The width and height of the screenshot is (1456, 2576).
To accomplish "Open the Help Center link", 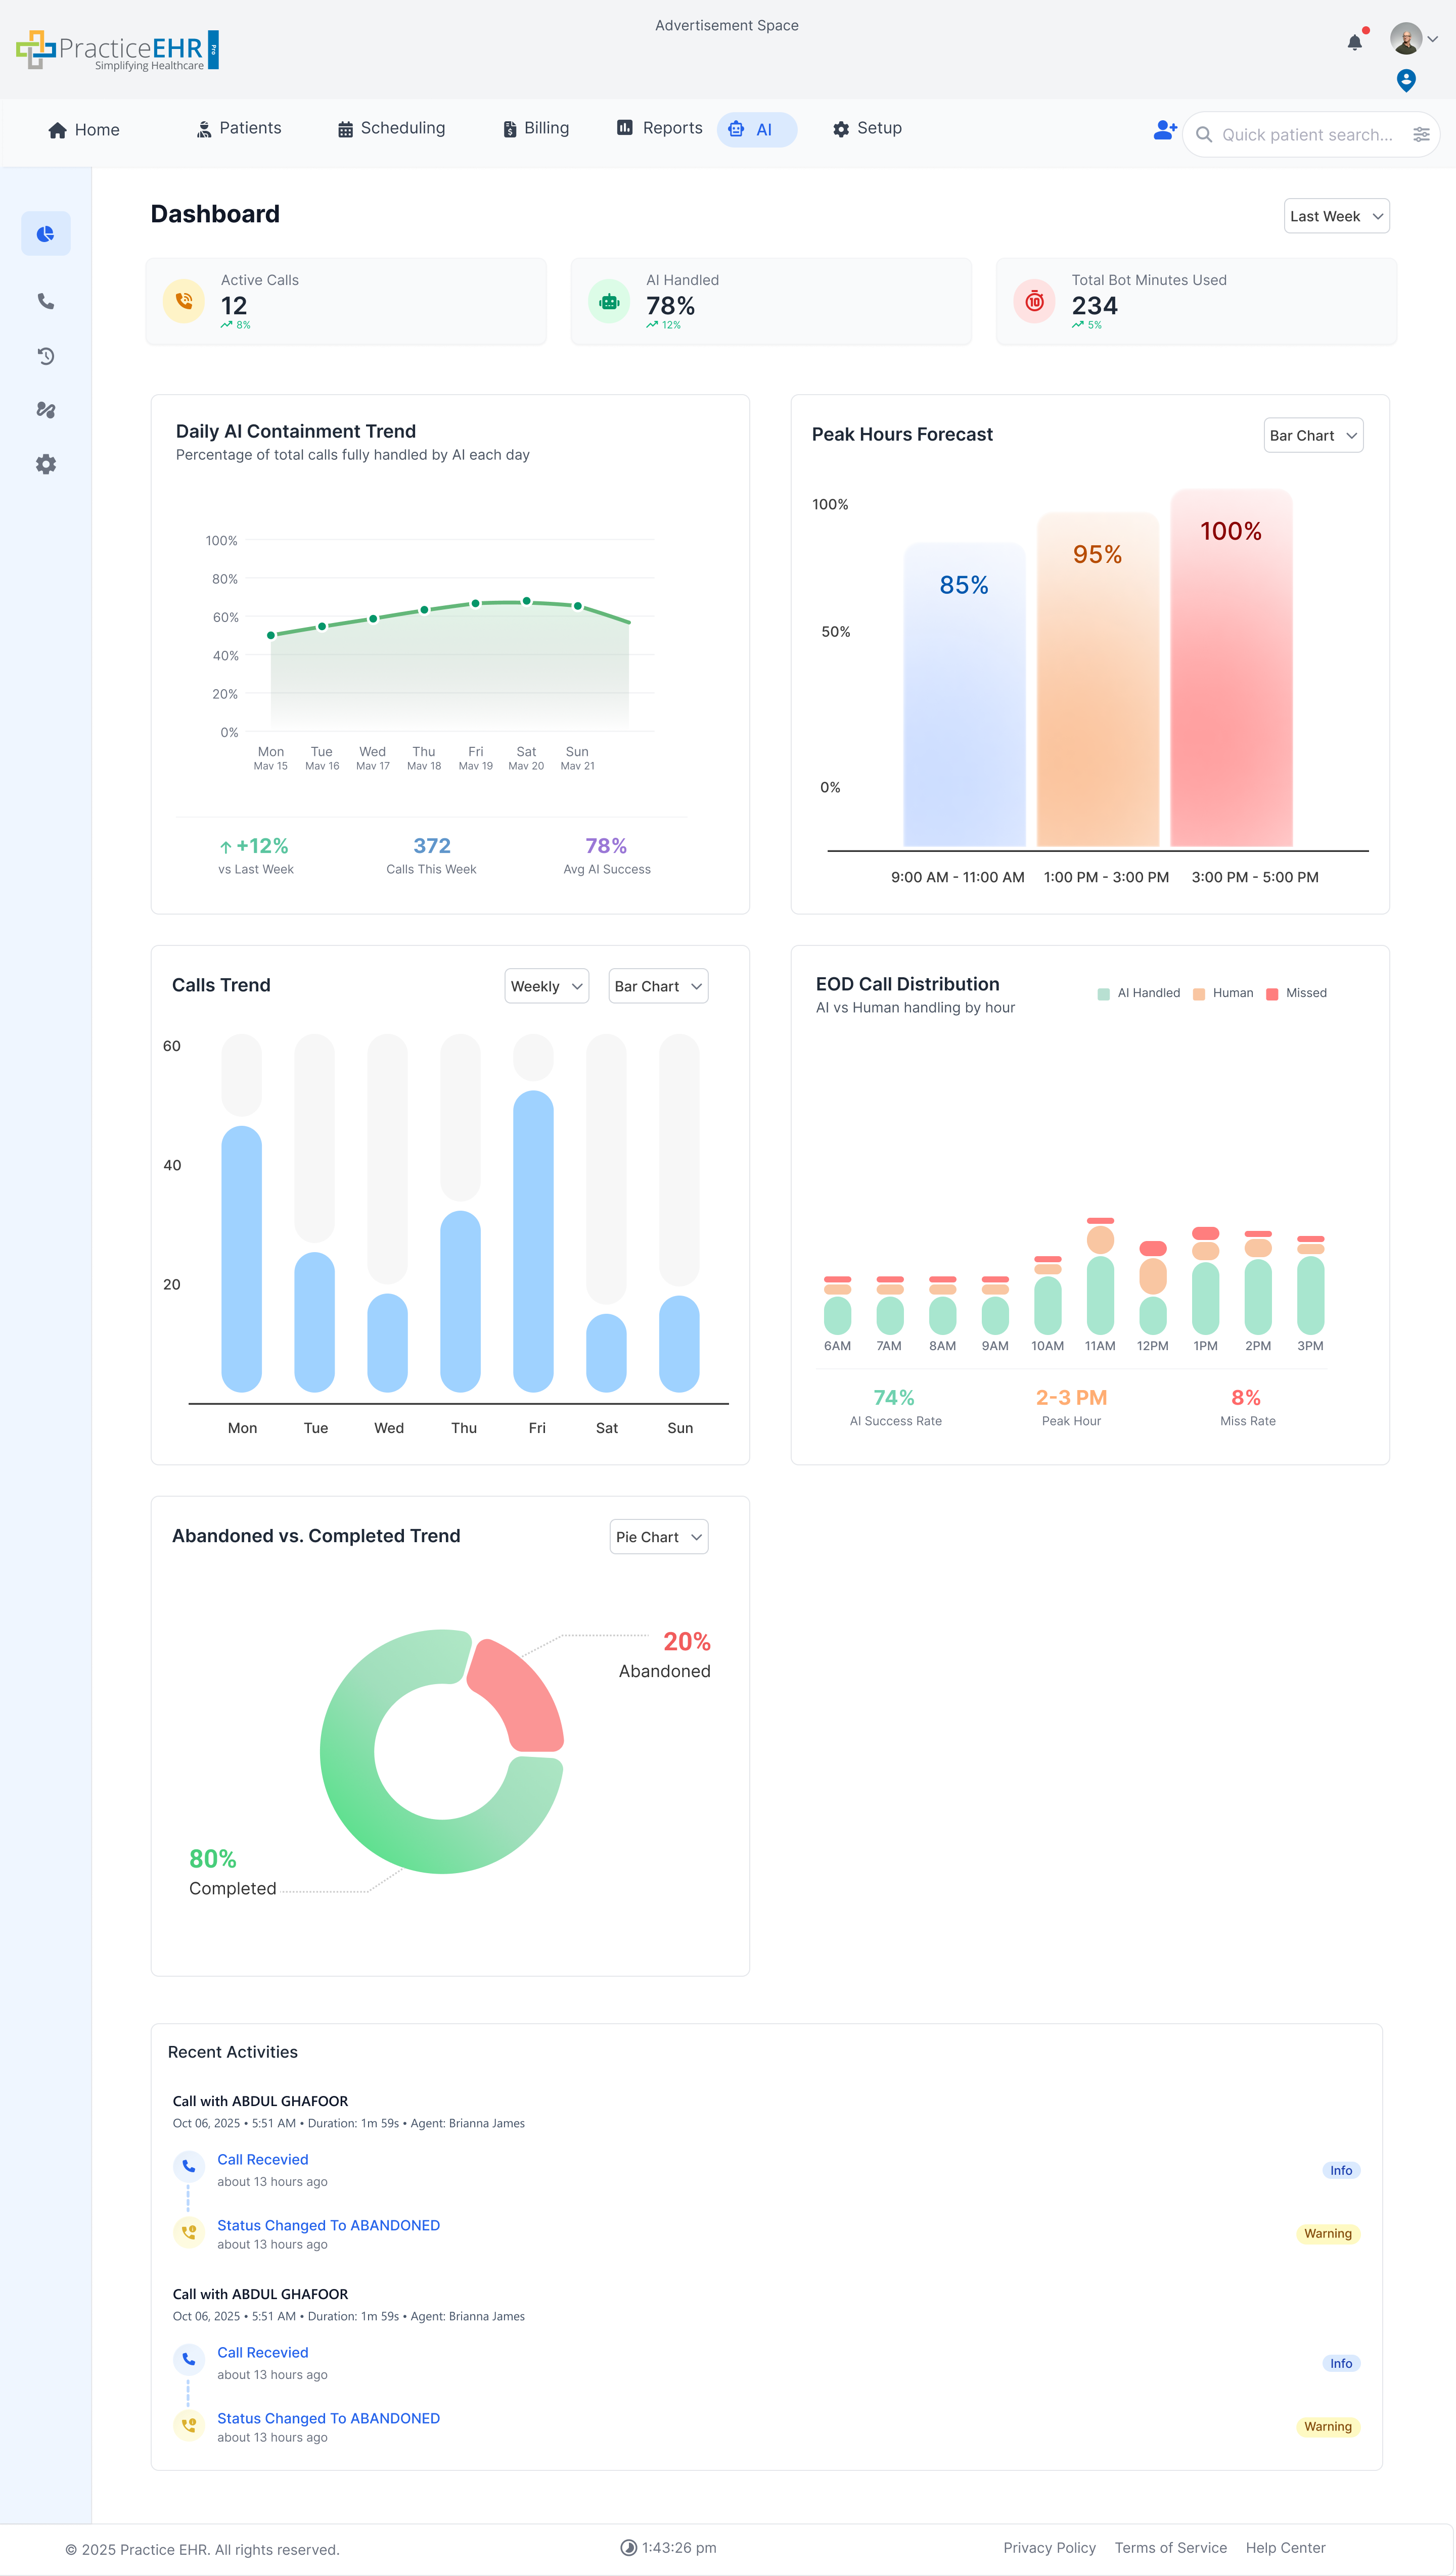I will coord(1285,2547).
